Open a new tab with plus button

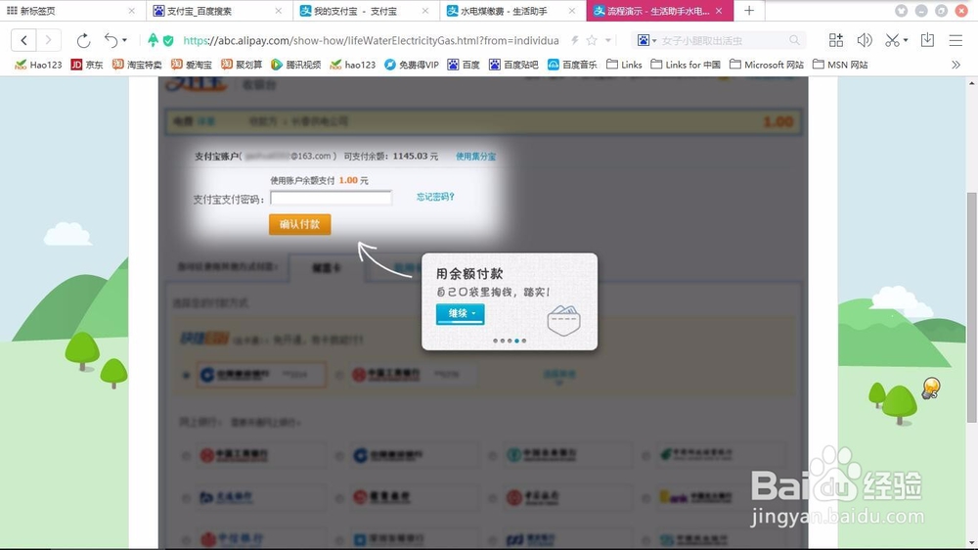coord(749,11)
